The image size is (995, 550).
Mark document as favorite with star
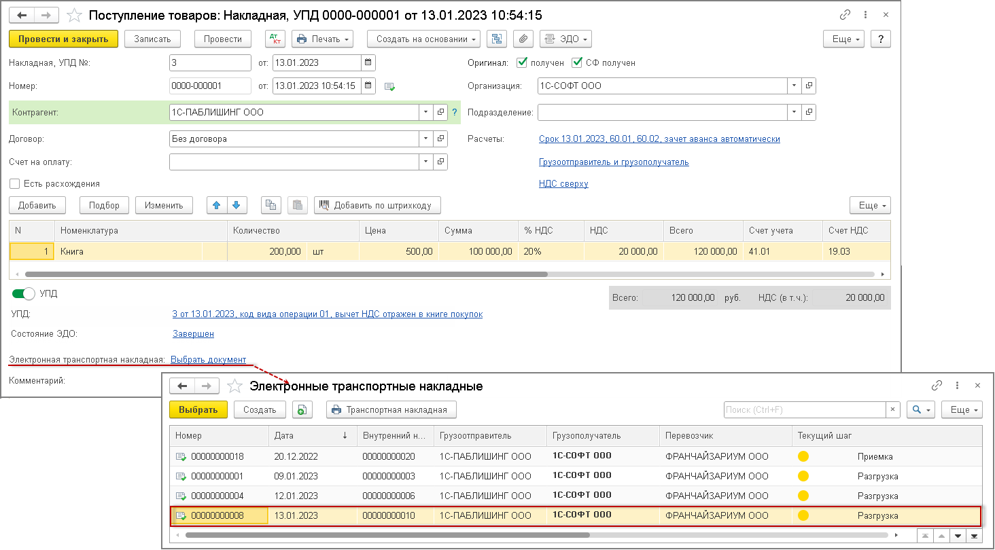click(x=75, y=15)
